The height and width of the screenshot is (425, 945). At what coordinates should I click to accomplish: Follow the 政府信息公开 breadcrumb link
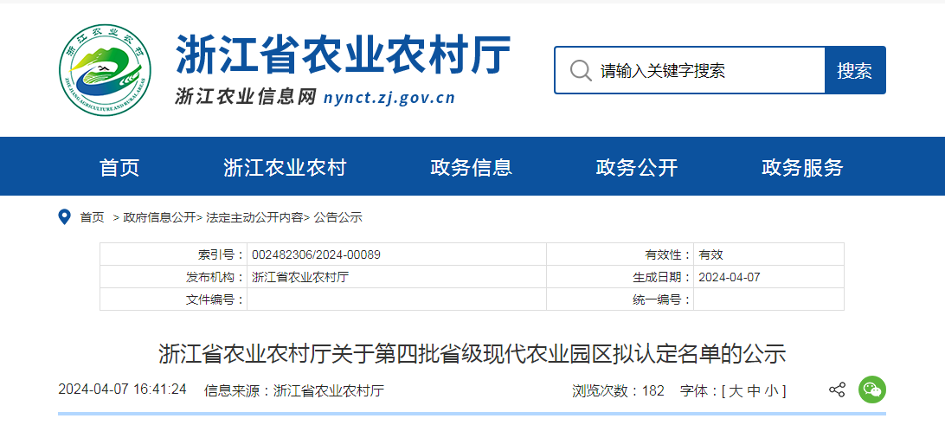(x=159, y=217)
